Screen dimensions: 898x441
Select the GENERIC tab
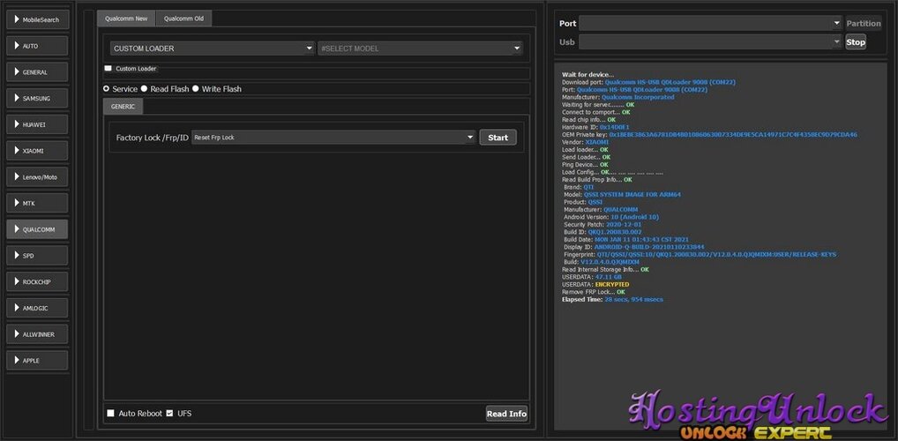tap(123, 107)
